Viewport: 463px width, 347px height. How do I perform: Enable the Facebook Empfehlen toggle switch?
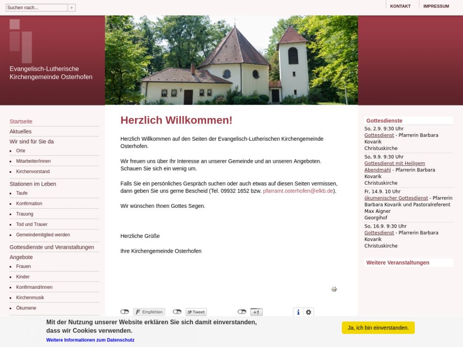point(125,312)
